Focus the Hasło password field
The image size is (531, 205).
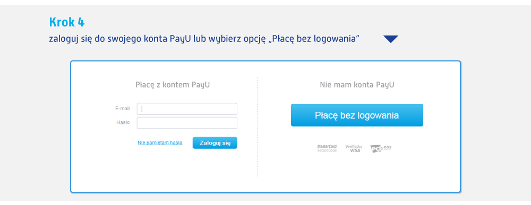(x=187, y=123)
